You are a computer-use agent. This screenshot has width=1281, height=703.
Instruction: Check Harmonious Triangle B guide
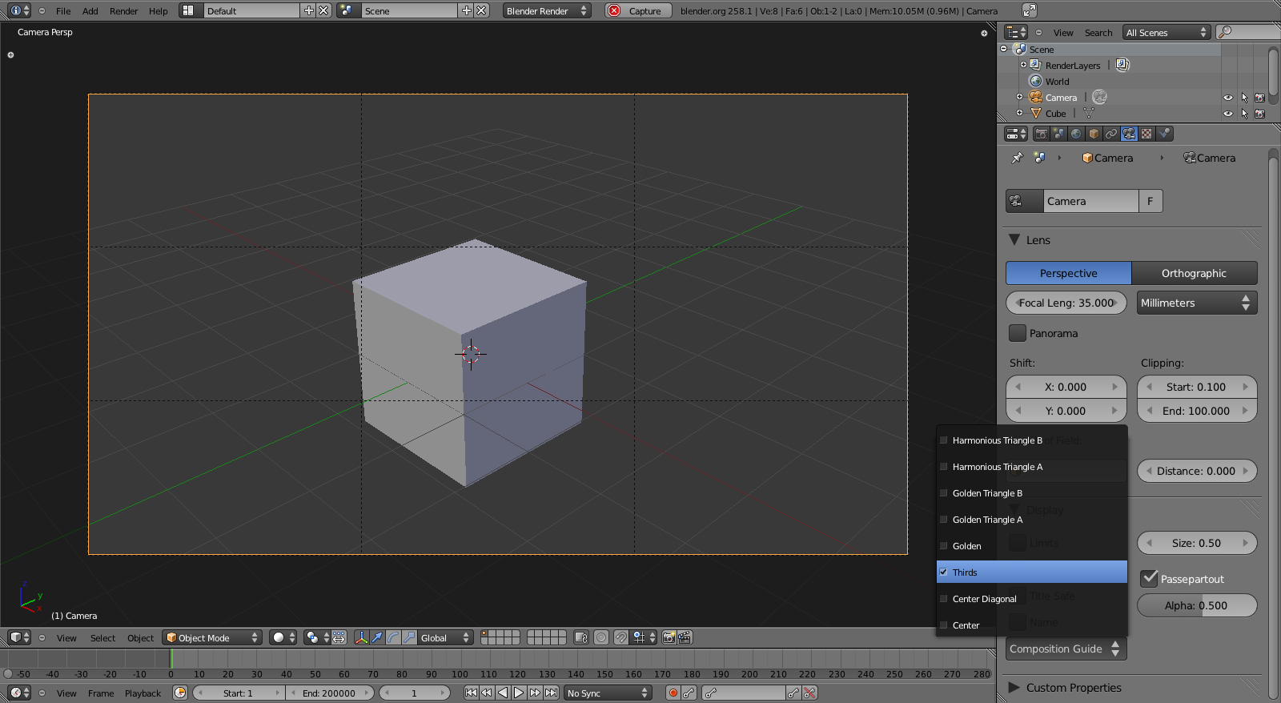click(x=1032, y=440)
